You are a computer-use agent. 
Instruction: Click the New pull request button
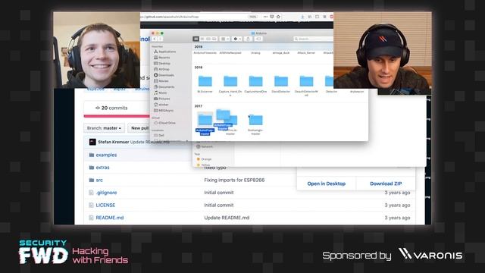click(139, 128)
